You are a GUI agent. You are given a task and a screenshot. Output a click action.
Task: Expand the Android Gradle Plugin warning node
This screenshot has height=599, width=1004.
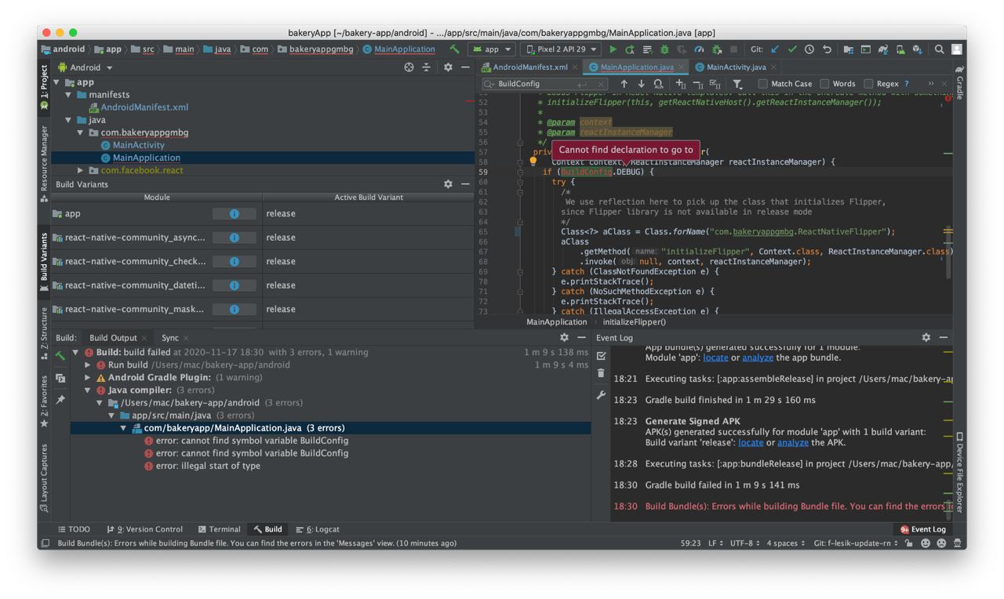(88, 378)
